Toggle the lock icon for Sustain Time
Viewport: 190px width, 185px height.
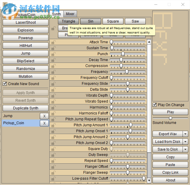53,48
